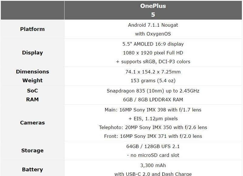Click the 'with OxygenOS' line
The height and width of the screenshot is (176, 243).
click(153, 34)
